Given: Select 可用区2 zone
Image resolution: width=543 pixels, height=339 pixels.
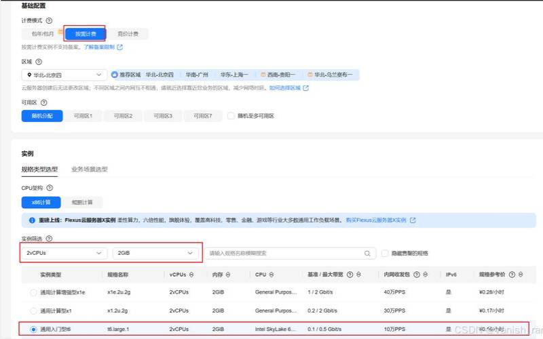Looking at the screenshot, I should coord(123,116).
